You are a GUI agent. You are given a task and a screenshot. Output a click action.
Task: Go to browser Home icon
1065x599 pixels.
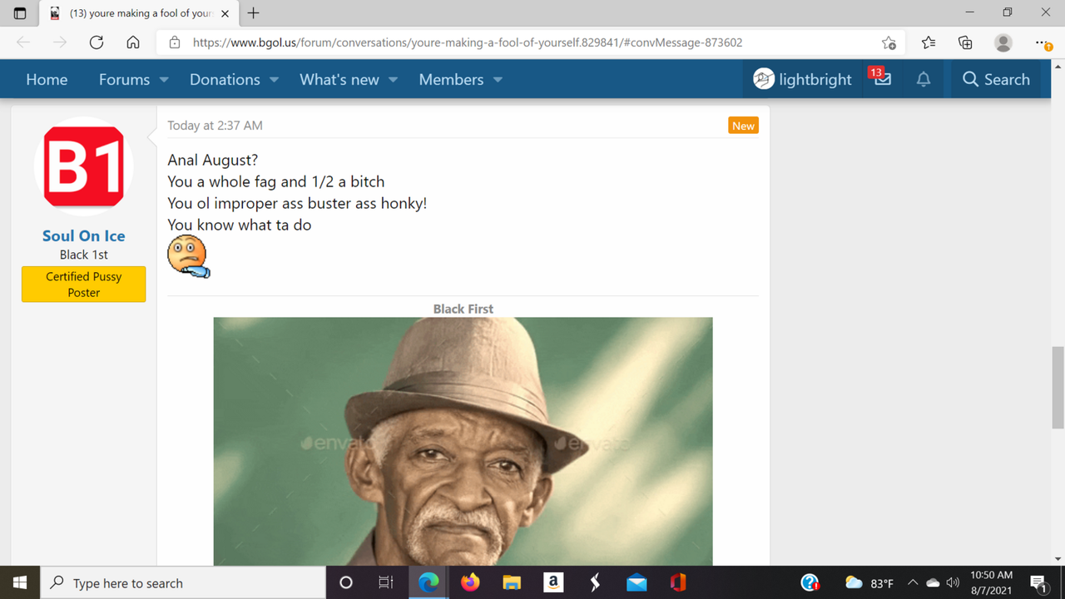pos(133,42)
